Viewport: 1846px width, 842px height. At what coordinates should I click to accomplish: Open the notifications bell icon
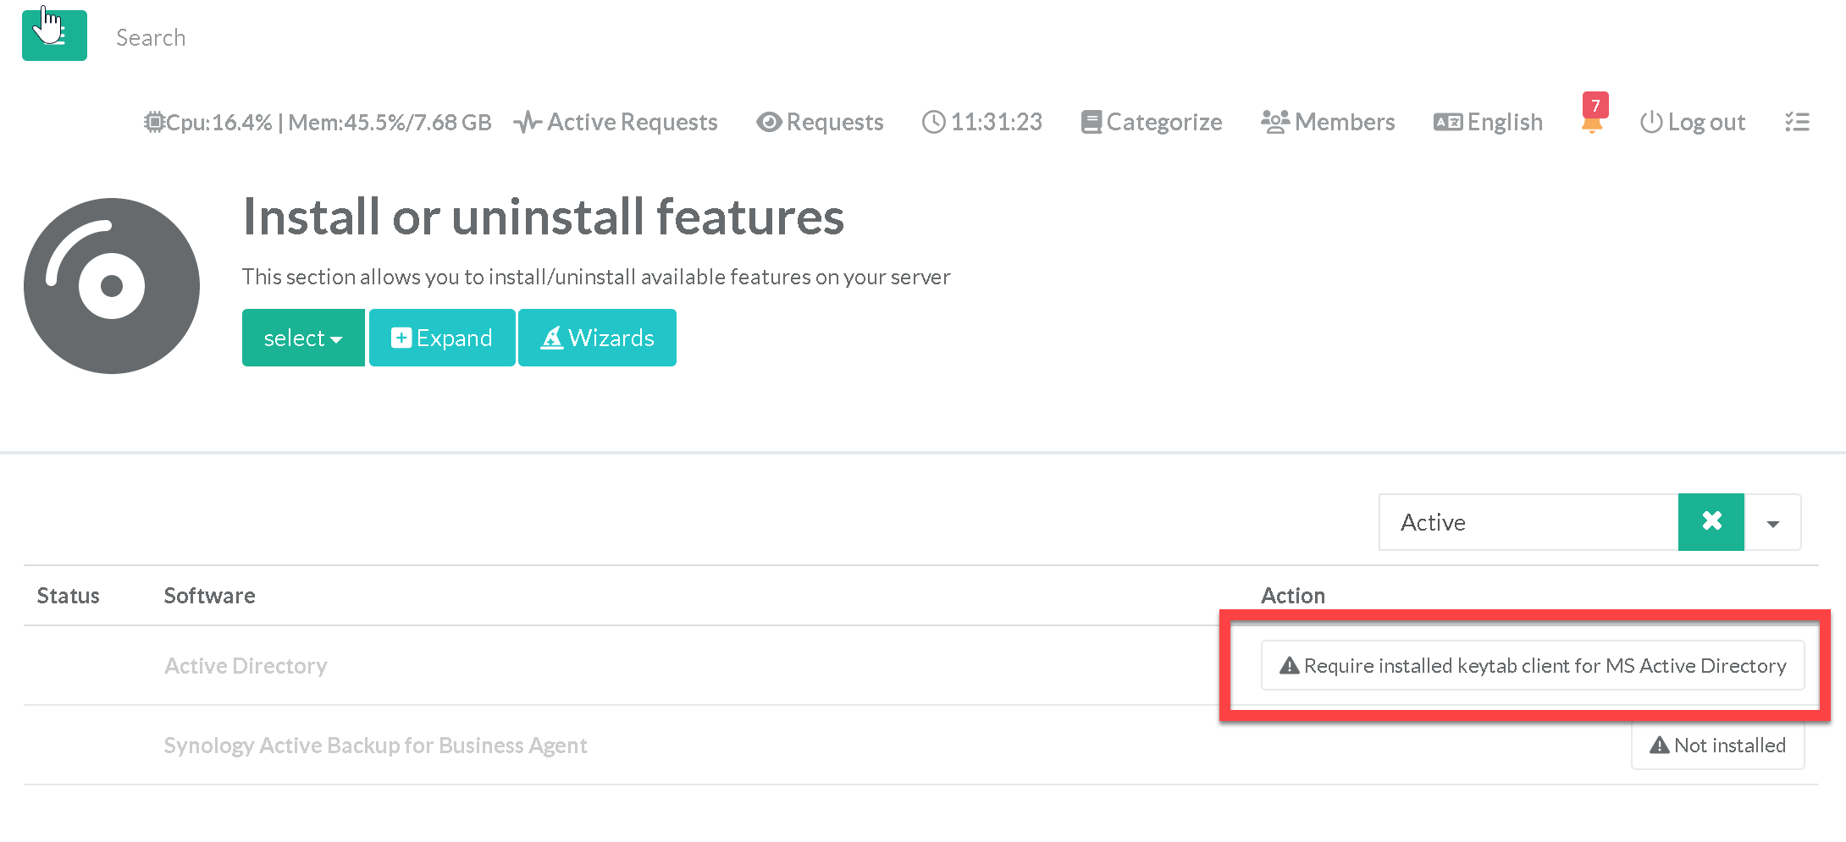tap(1592, 123)
